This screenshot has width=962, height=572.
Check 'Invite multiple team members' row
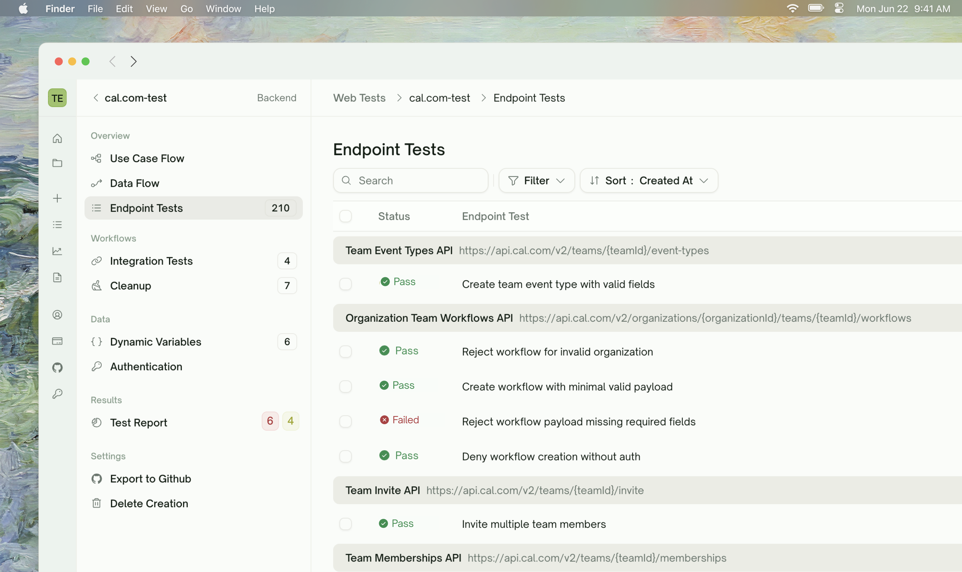coord(345,524)
